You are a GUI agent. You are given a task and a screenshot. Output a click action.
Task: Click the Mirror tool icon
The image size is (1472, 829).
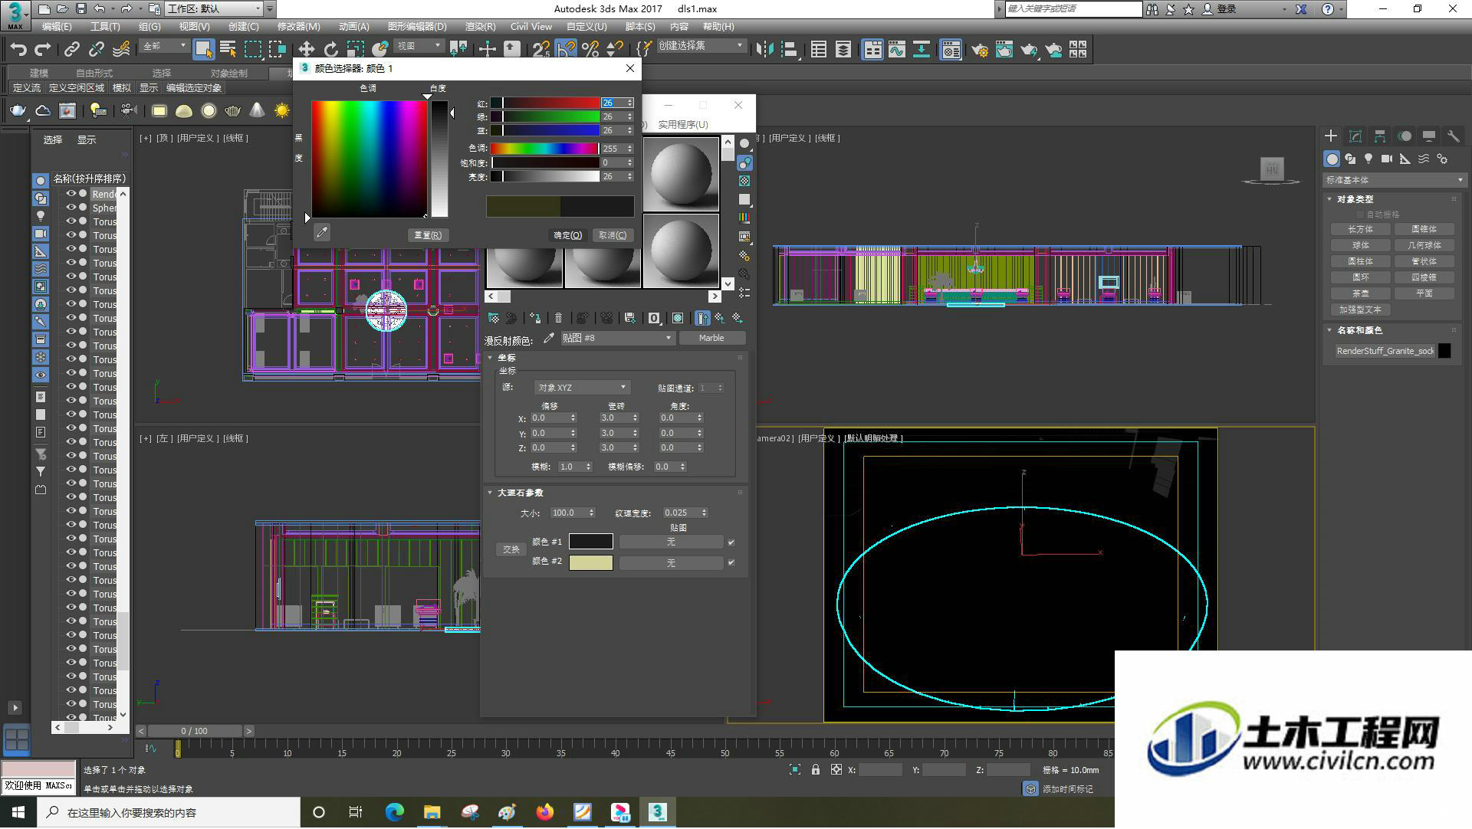coord(764,50)
